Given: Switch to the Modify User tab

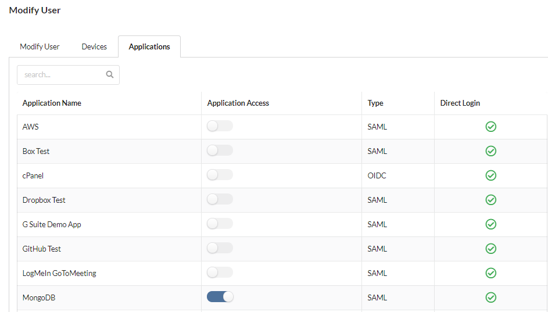Looking at the screenshot, I should point(40,46).
